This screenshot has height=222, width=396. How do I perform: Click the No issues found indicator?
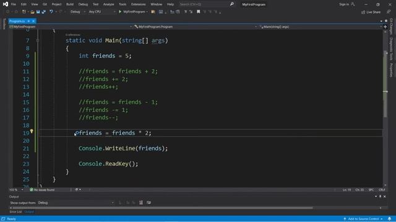tap(42, 190)
